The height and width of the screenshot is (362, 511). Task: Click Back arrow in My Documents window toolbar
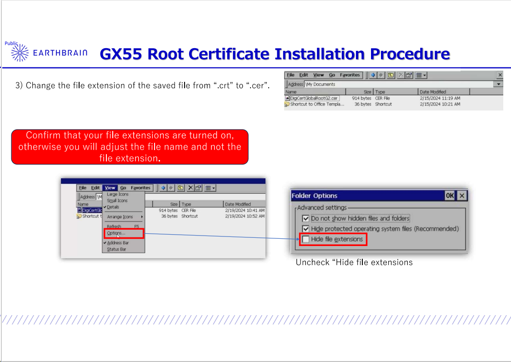(373, 75)
